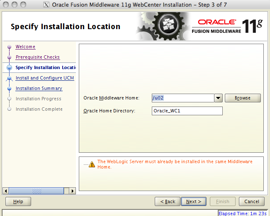Click the Installation Summary step bullet
This screenshot has width=270, height=216.
[9, 89]
